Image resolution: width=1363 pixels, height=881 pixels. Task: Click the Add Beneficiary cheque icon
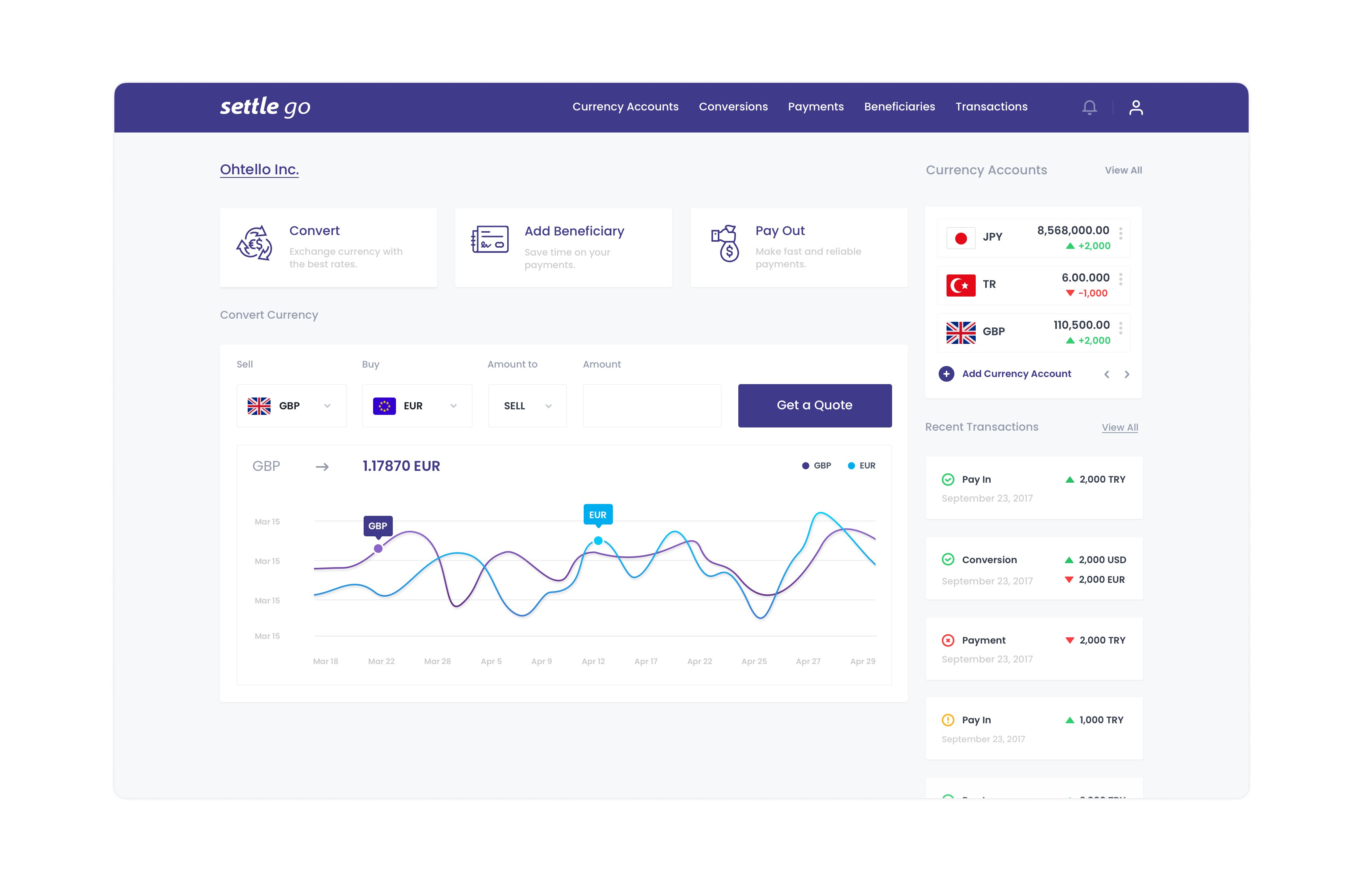(489, 239)
